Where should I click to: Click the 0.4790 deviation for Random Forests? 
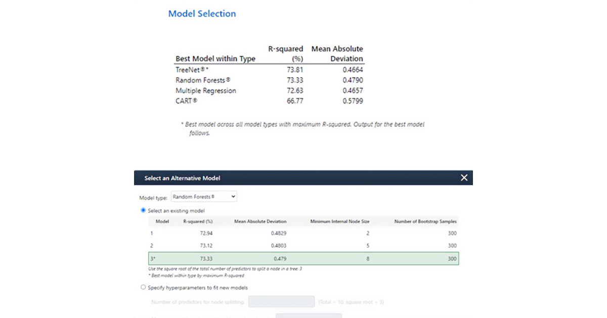352,80
